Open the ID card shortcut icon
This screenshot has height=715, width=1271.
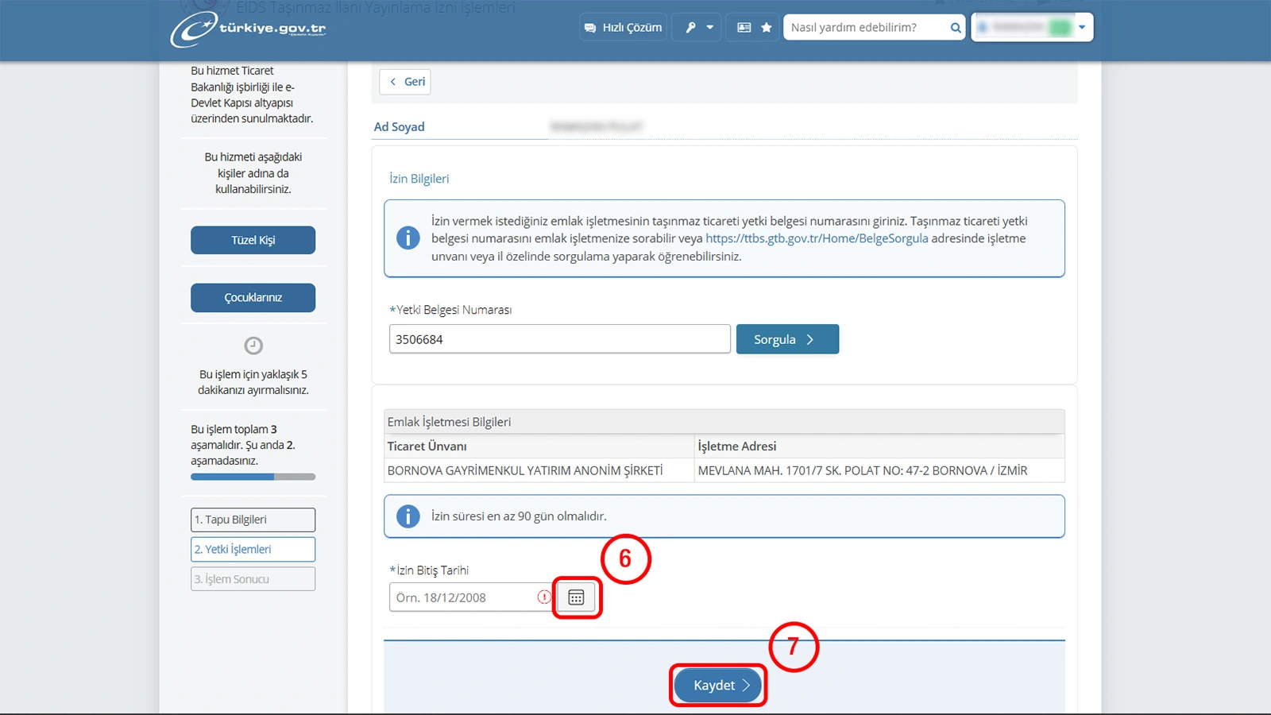point(744,27)
